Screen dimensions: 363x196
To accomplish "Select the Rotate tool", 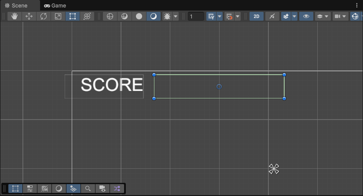I will pyautogui.click(x=44, y=16).
